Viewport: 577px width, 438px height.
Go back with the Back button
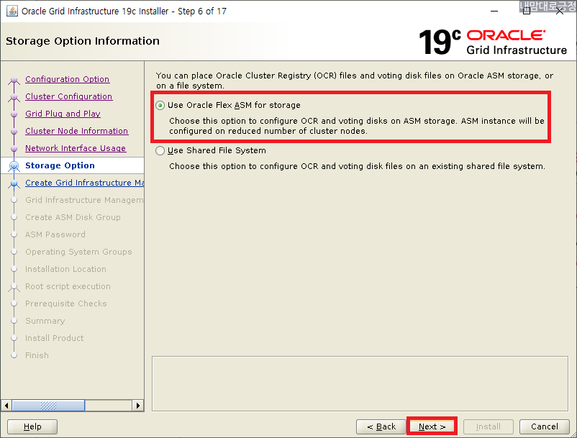coord(381,426)
